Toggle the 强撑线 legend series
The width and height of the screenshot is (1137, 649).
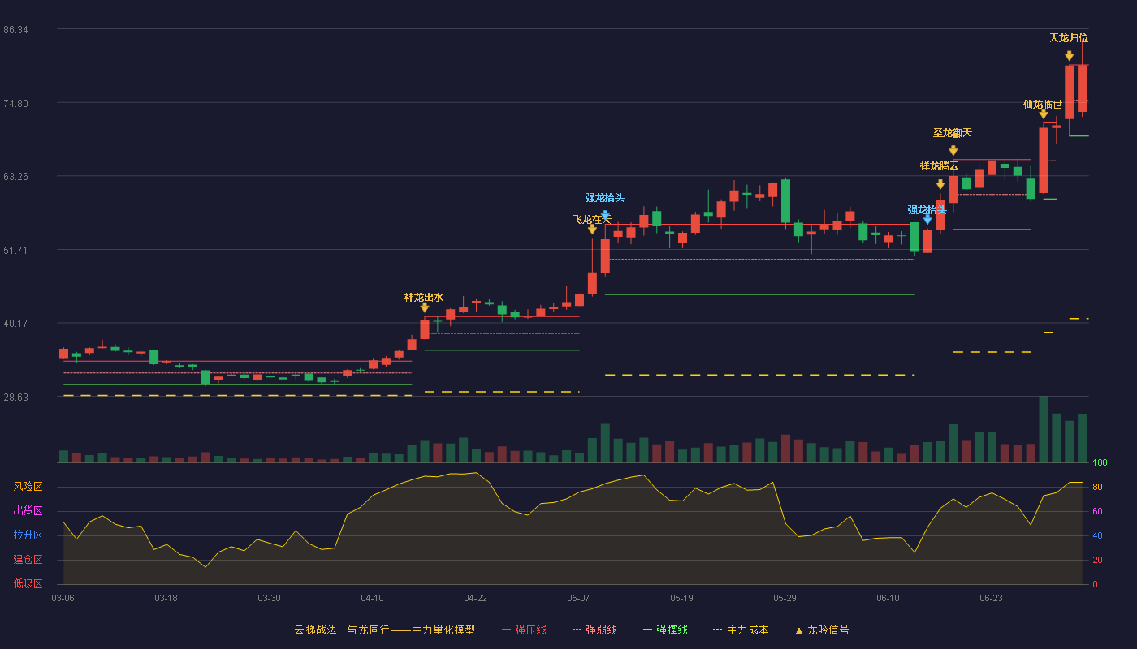pos(665,630)
